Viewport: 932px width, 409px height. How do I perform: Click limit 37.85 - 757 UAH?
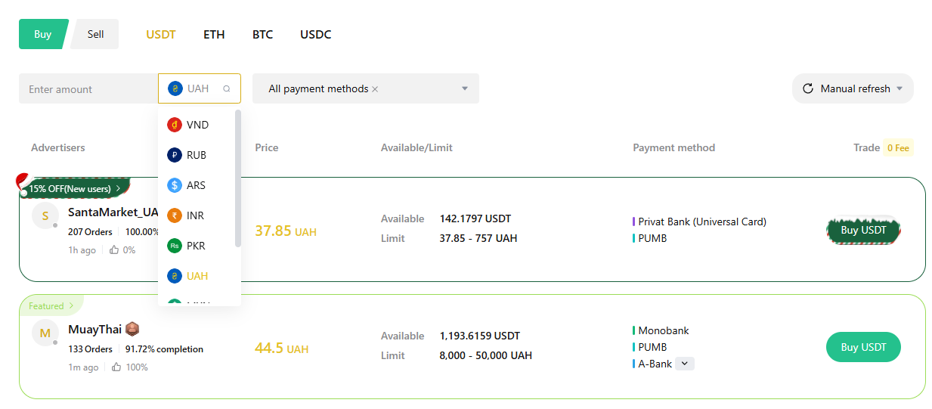(478, 238)
